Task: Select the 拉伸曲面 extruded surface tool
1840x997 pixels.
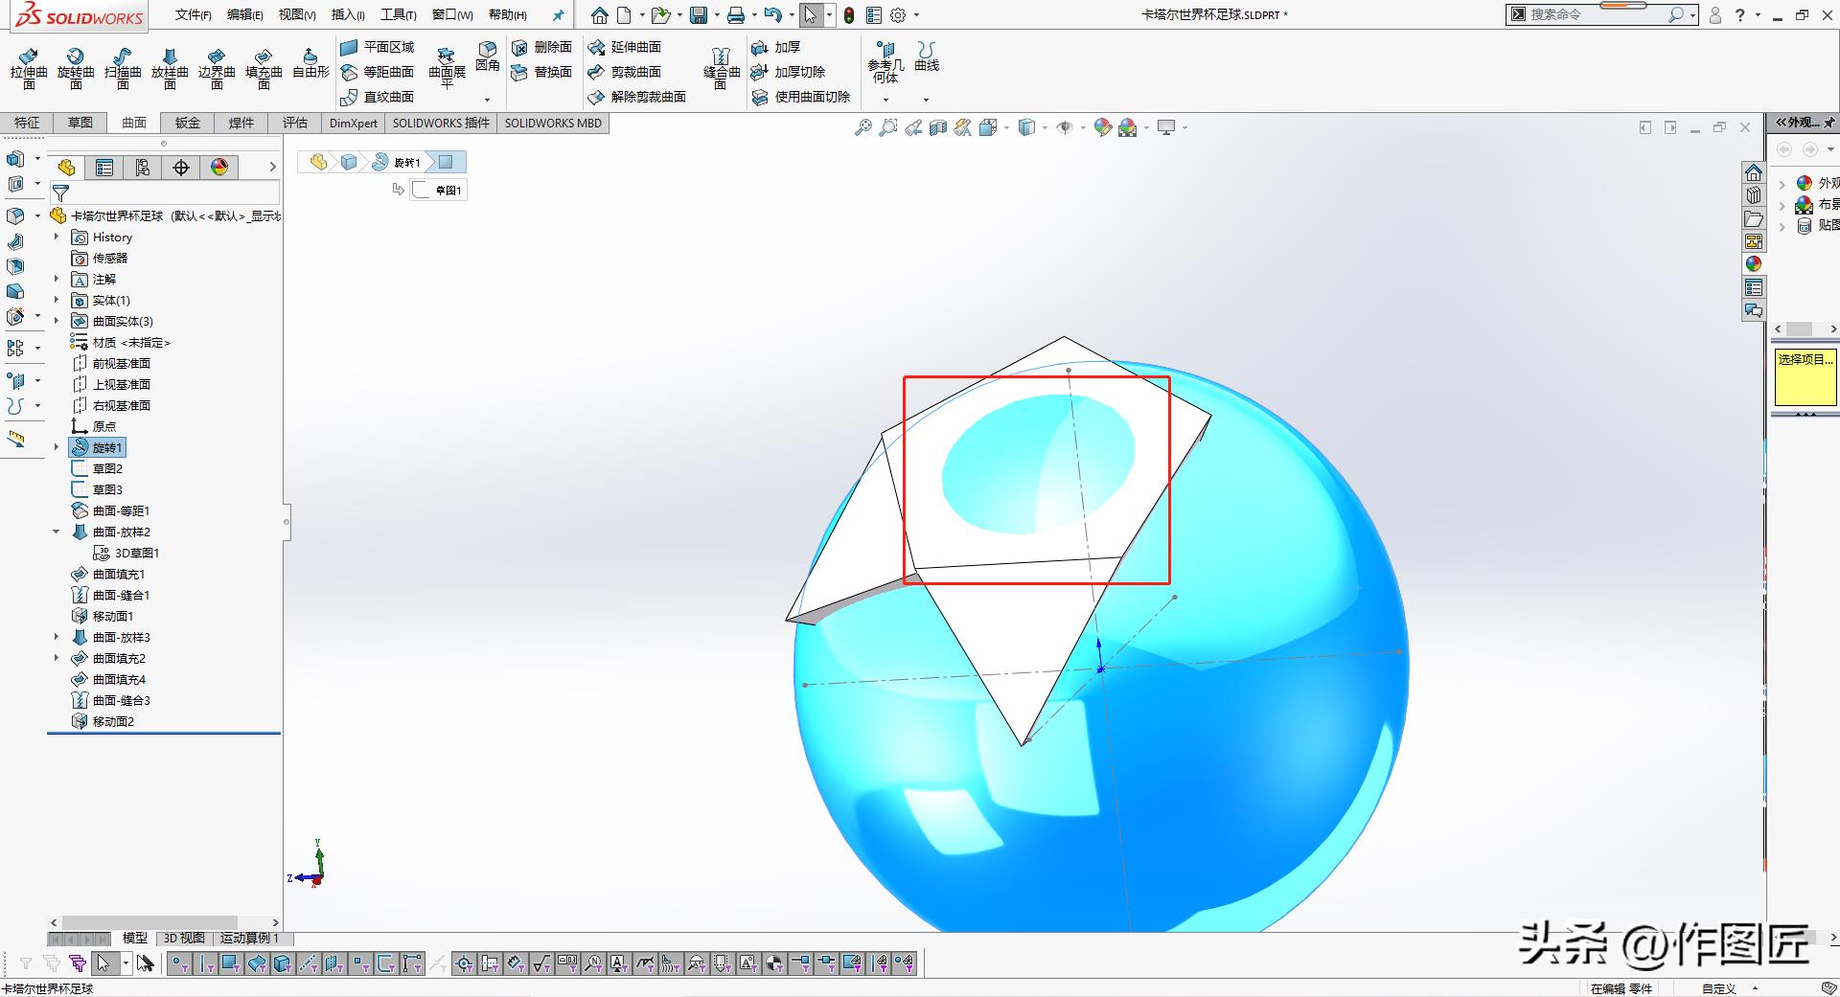Action: point(29,67)
